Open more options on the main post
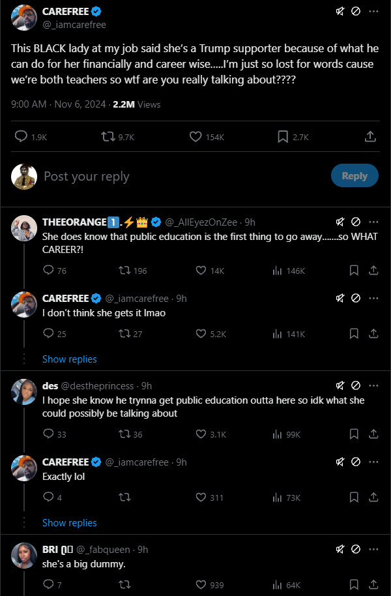The height and width of the screenshot is (596, 391). (373, 12)
